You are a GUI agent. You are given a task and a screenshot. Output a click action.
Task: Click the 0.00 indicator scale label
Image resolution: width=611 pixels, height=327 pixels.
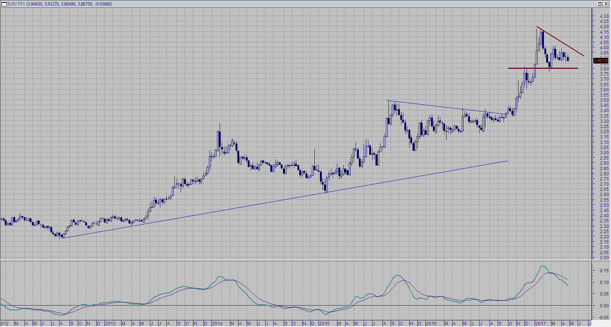(x=604, y=306)
